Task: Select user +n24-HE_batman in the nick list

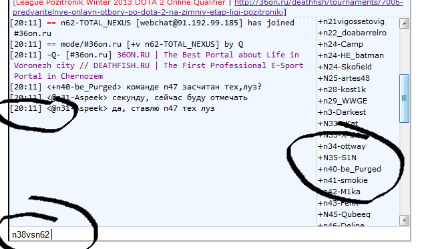Action: point(351,55)
